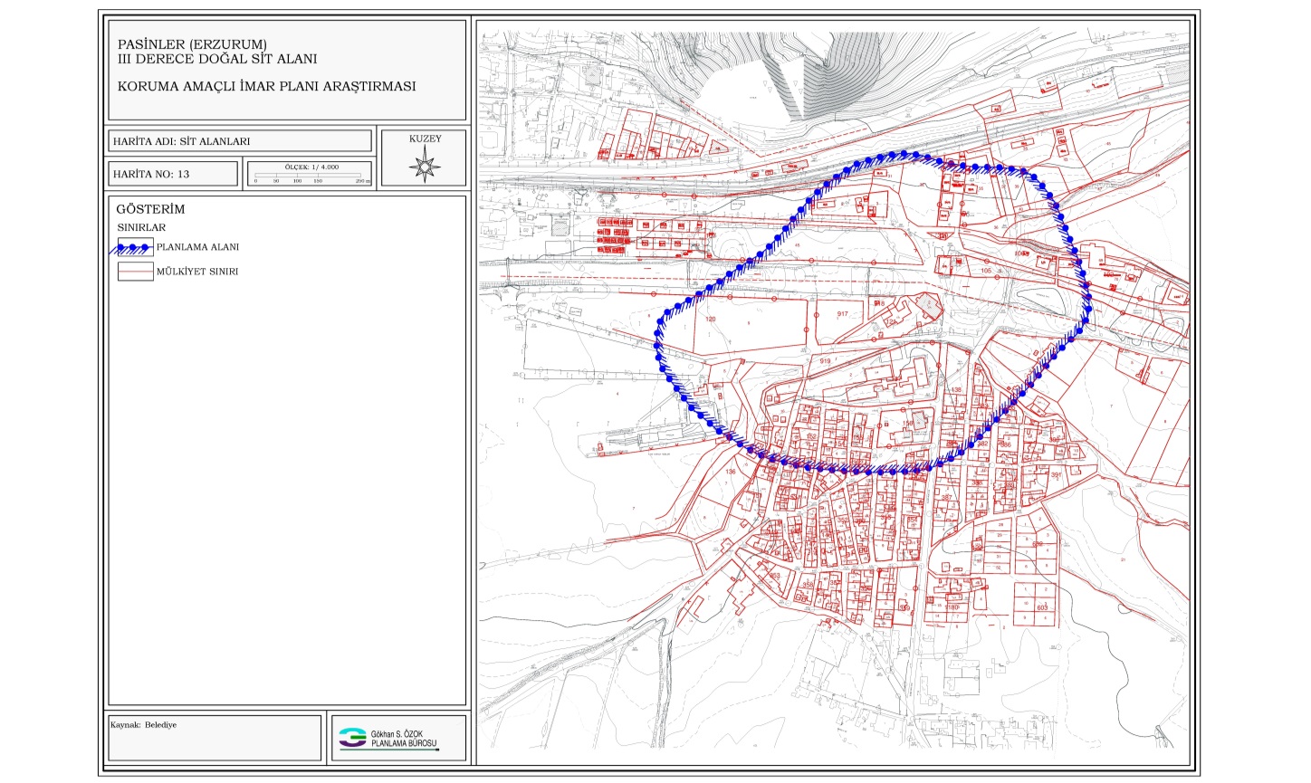
Task: Click parcel number 382 on the map
Action: (x=982, y=444)
